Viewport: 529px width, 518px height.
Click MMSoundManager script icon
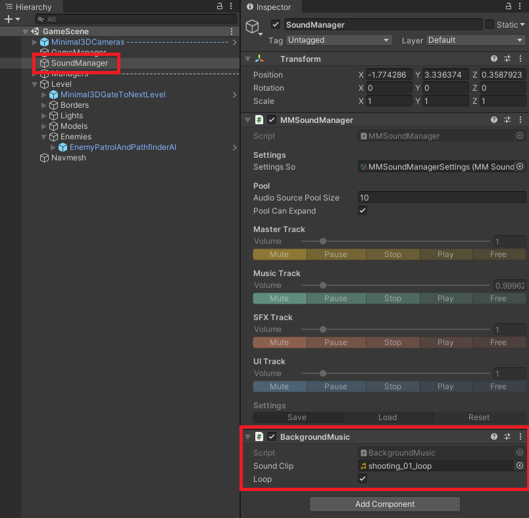(259, 120)
